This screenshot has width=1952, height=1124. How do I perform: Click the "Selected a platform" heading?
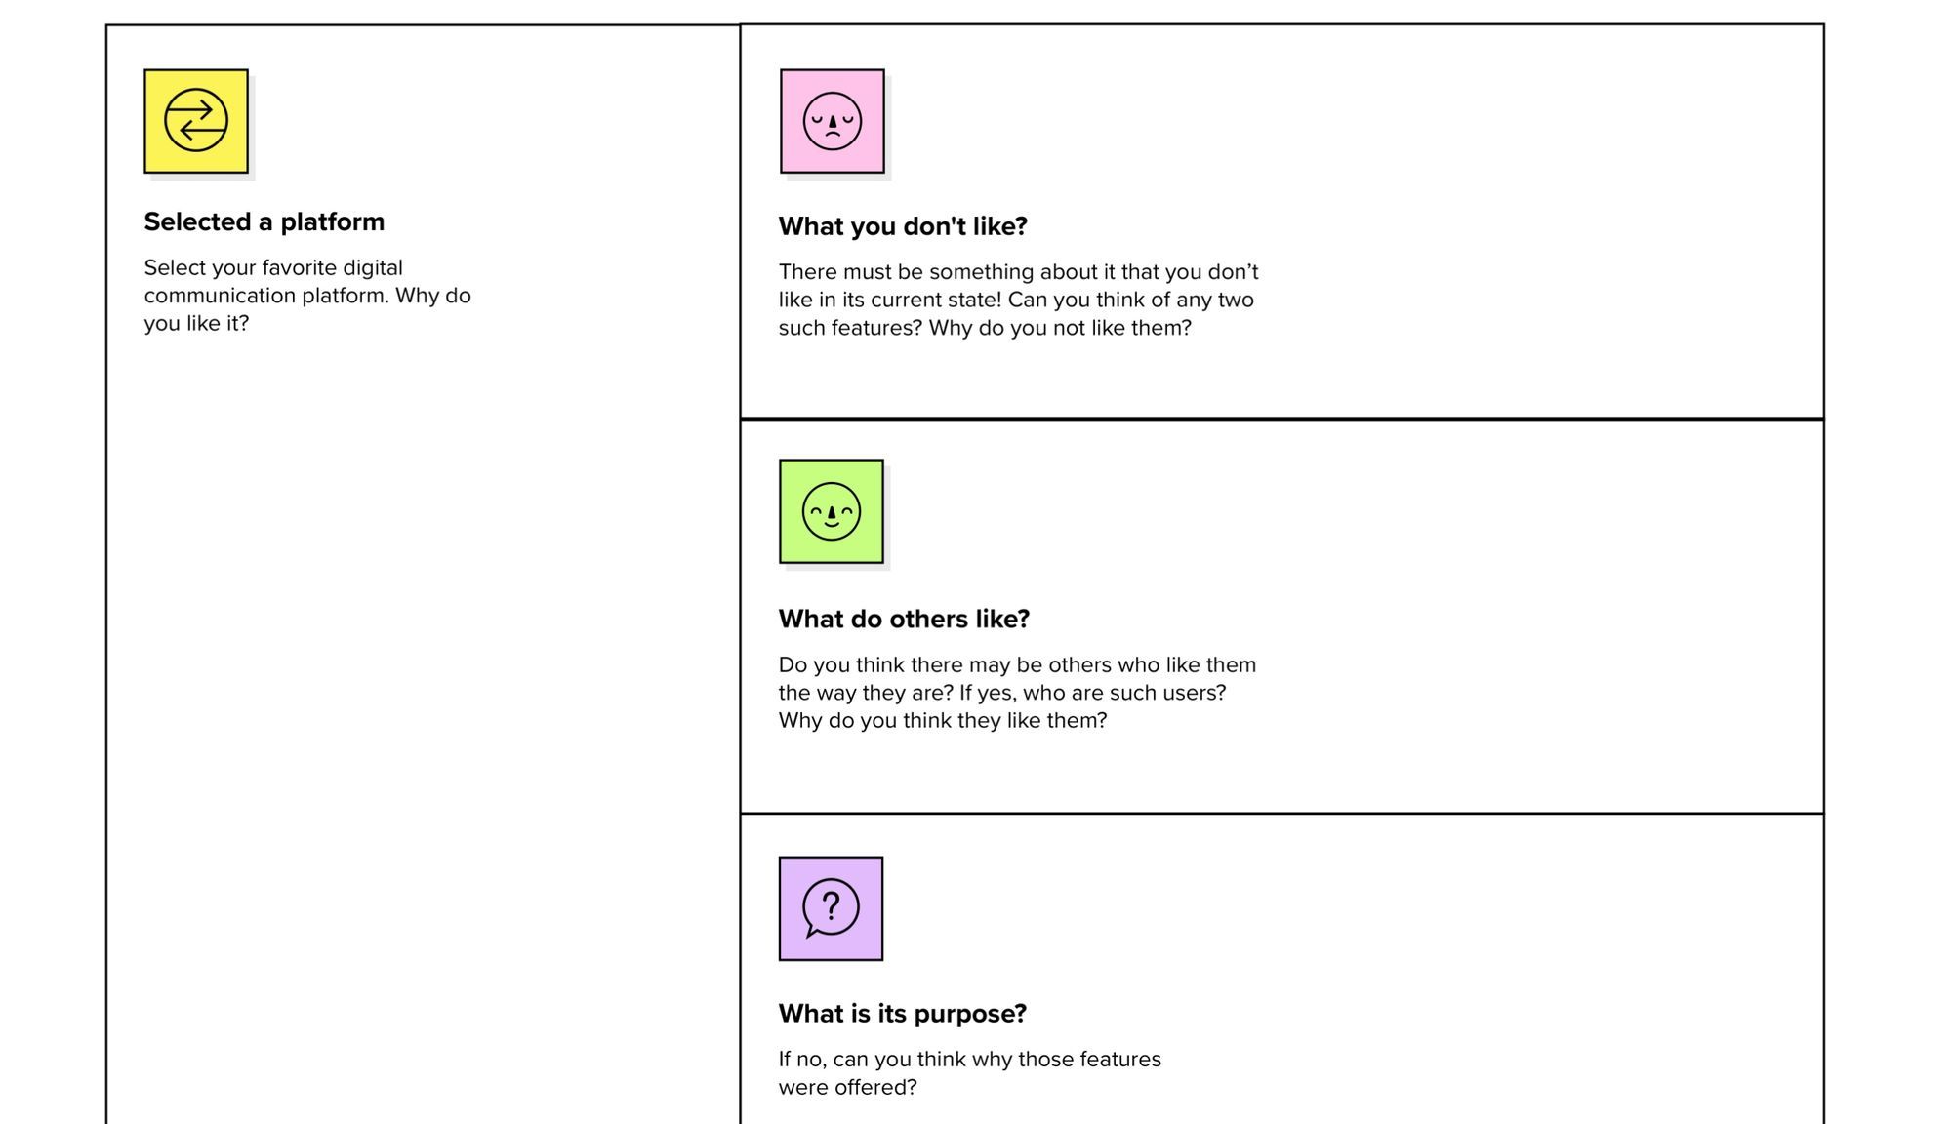[x=264, y=222]
